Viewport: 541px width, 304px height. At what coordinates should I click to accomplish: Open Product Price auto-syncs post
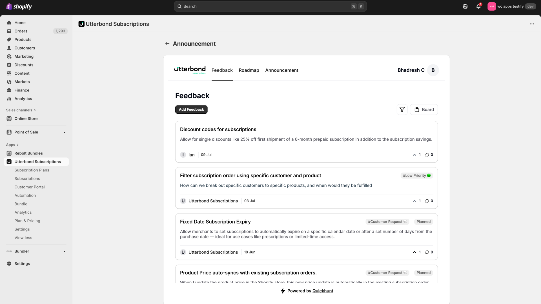pos(248,273)
